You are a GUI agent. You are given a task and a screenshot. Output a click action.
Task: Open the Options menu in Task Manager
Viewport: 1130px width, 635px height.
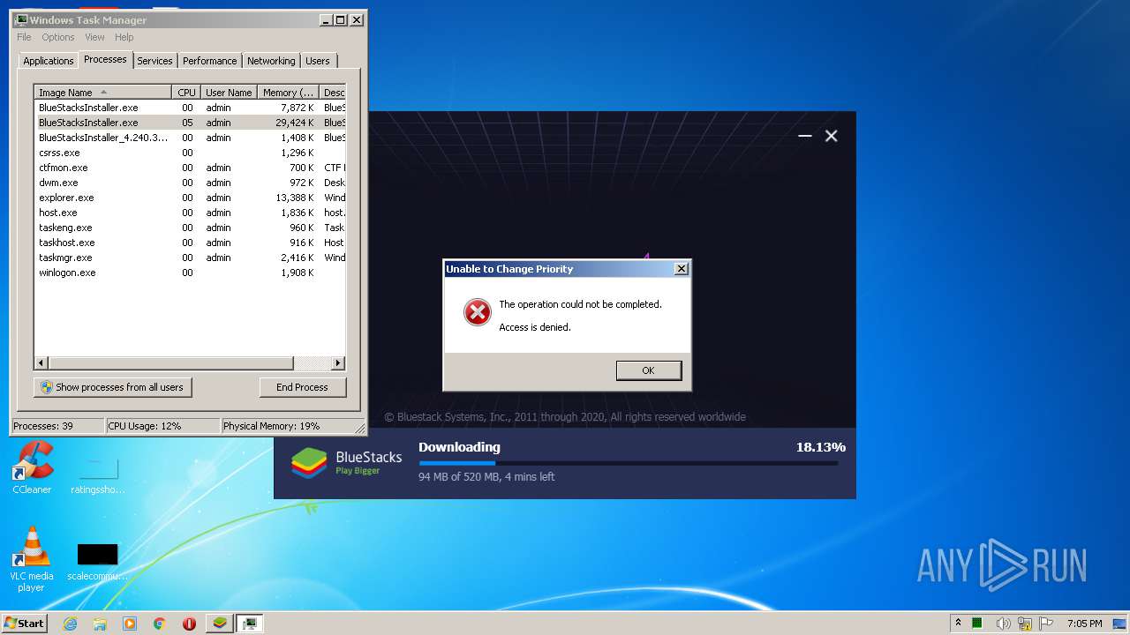[x=58, y=37]
